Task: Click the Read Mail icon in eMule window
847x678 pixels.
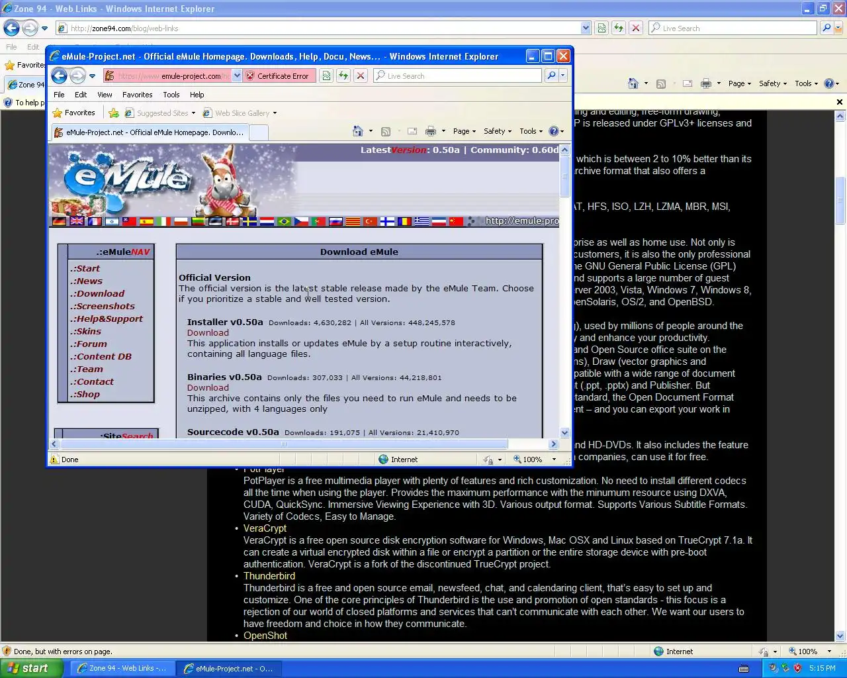Action: point(412,131)
